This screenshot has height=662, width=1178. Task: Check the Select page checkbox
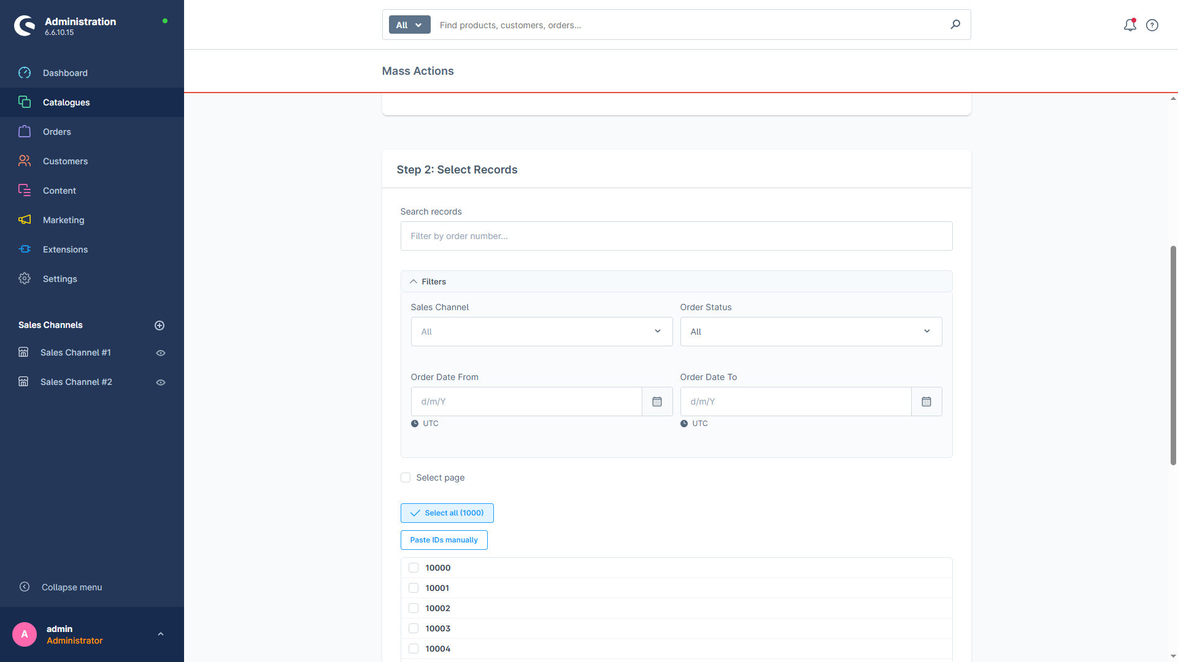point(406,477)
